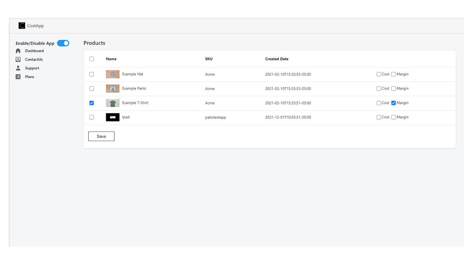Click the SKU column header

click(209, 59)
